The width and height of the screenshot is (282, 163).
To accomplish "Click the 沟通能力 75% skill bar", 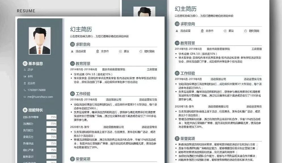I will [51, 123].
